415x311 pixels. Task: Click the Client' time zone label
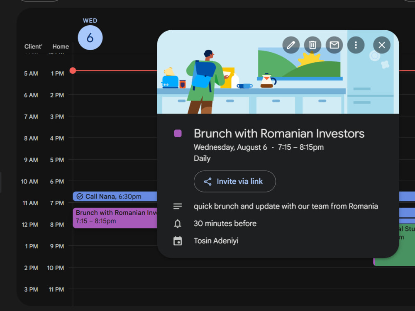click(x=33, y=46)
